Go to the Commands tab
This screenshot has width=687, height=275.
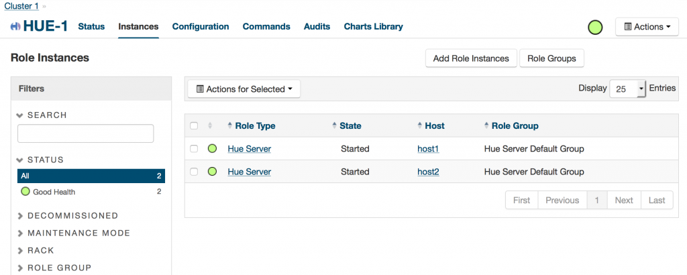click(266, 27)
